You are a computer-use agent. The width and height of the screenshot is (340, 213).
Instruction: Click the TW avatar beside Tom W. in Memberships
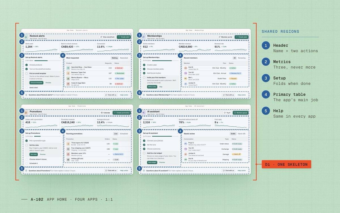point(186,73)
